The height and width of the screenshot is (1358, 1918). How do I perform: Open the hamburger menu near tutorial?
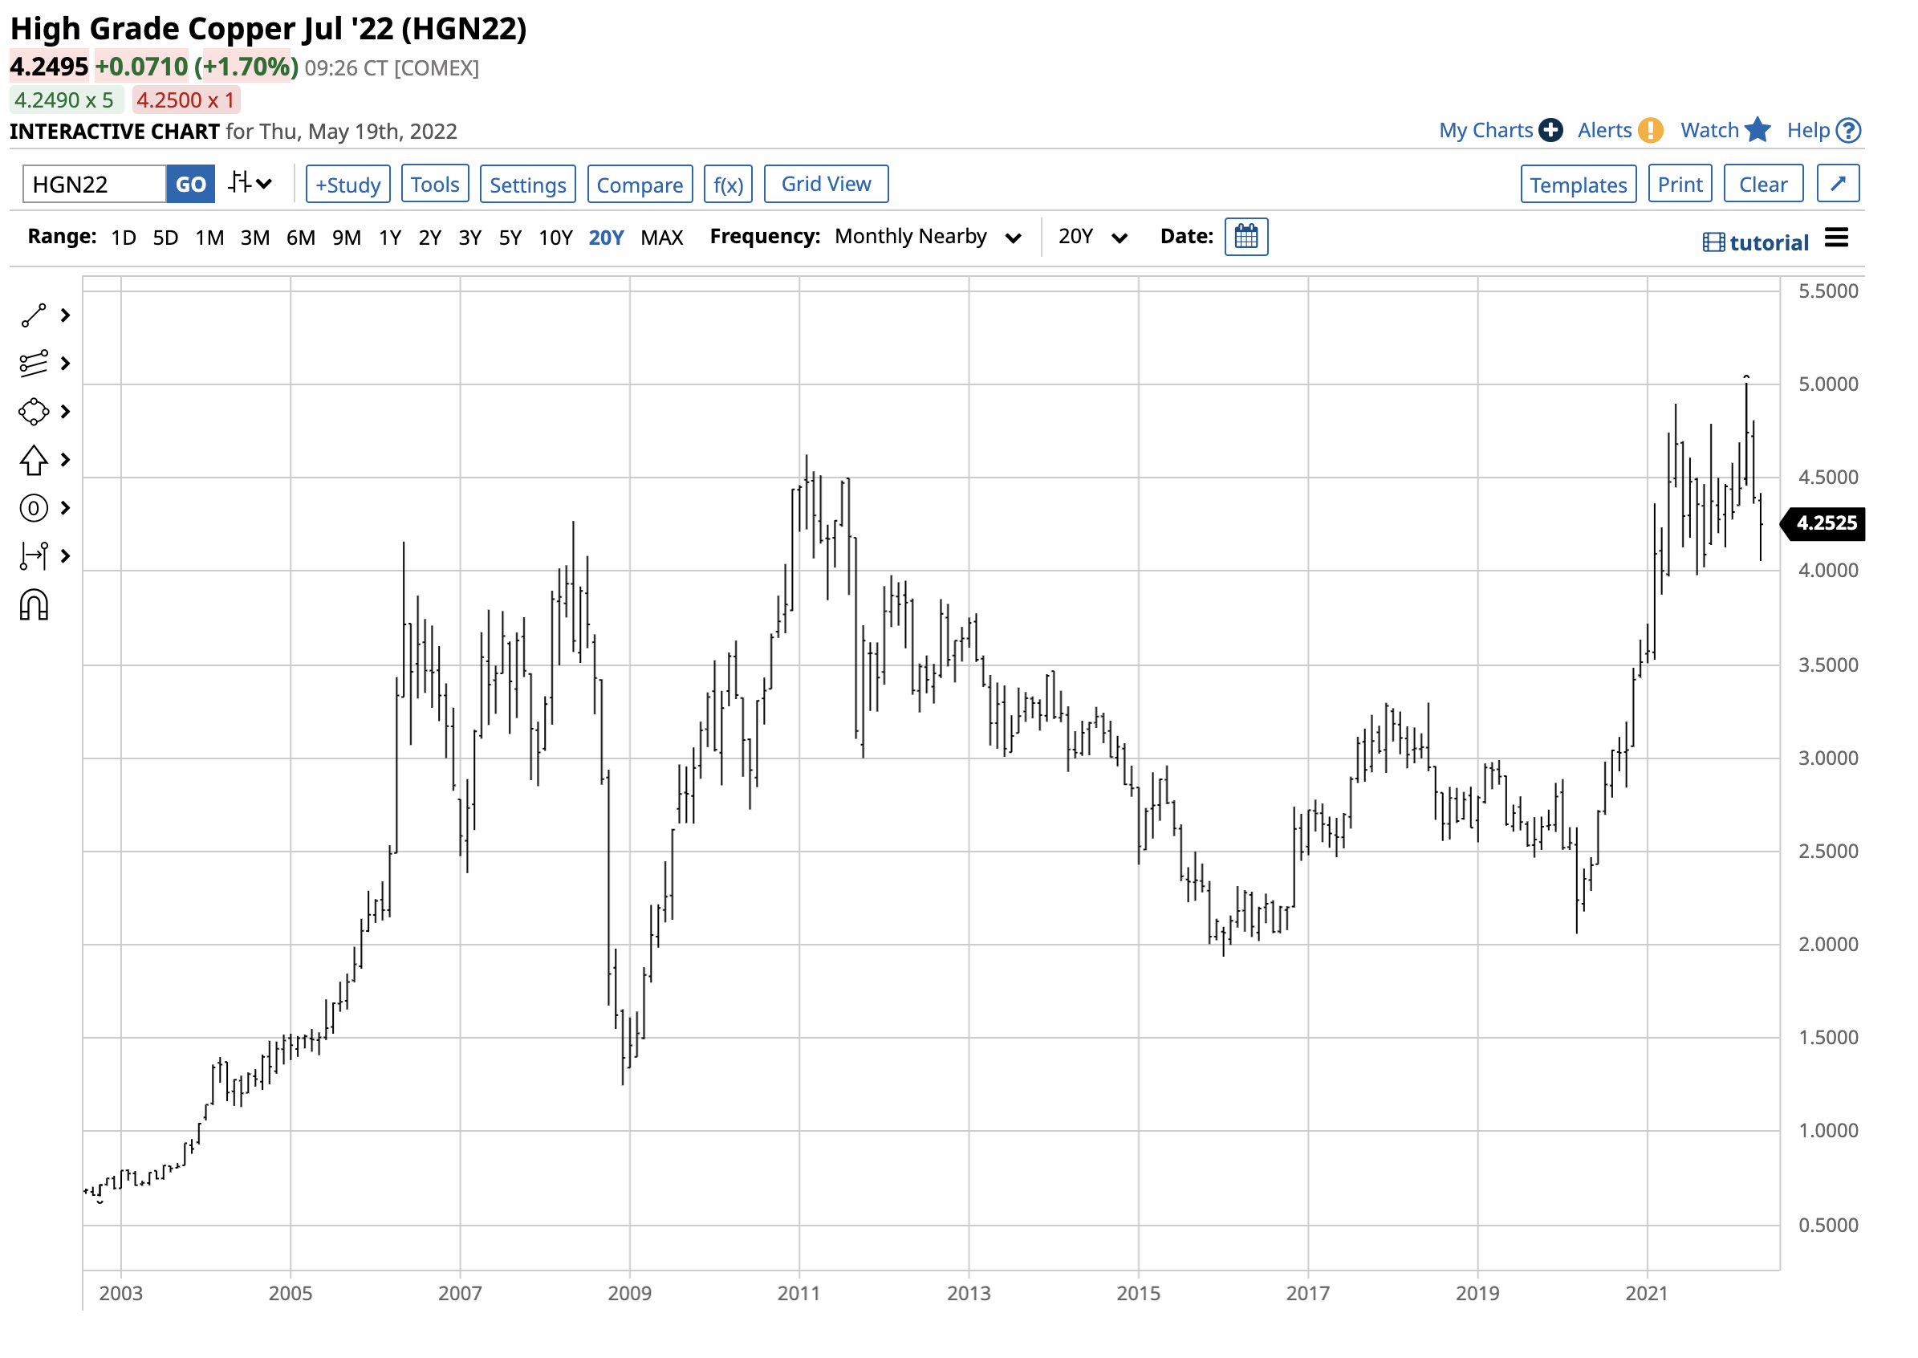(1838, 239)
